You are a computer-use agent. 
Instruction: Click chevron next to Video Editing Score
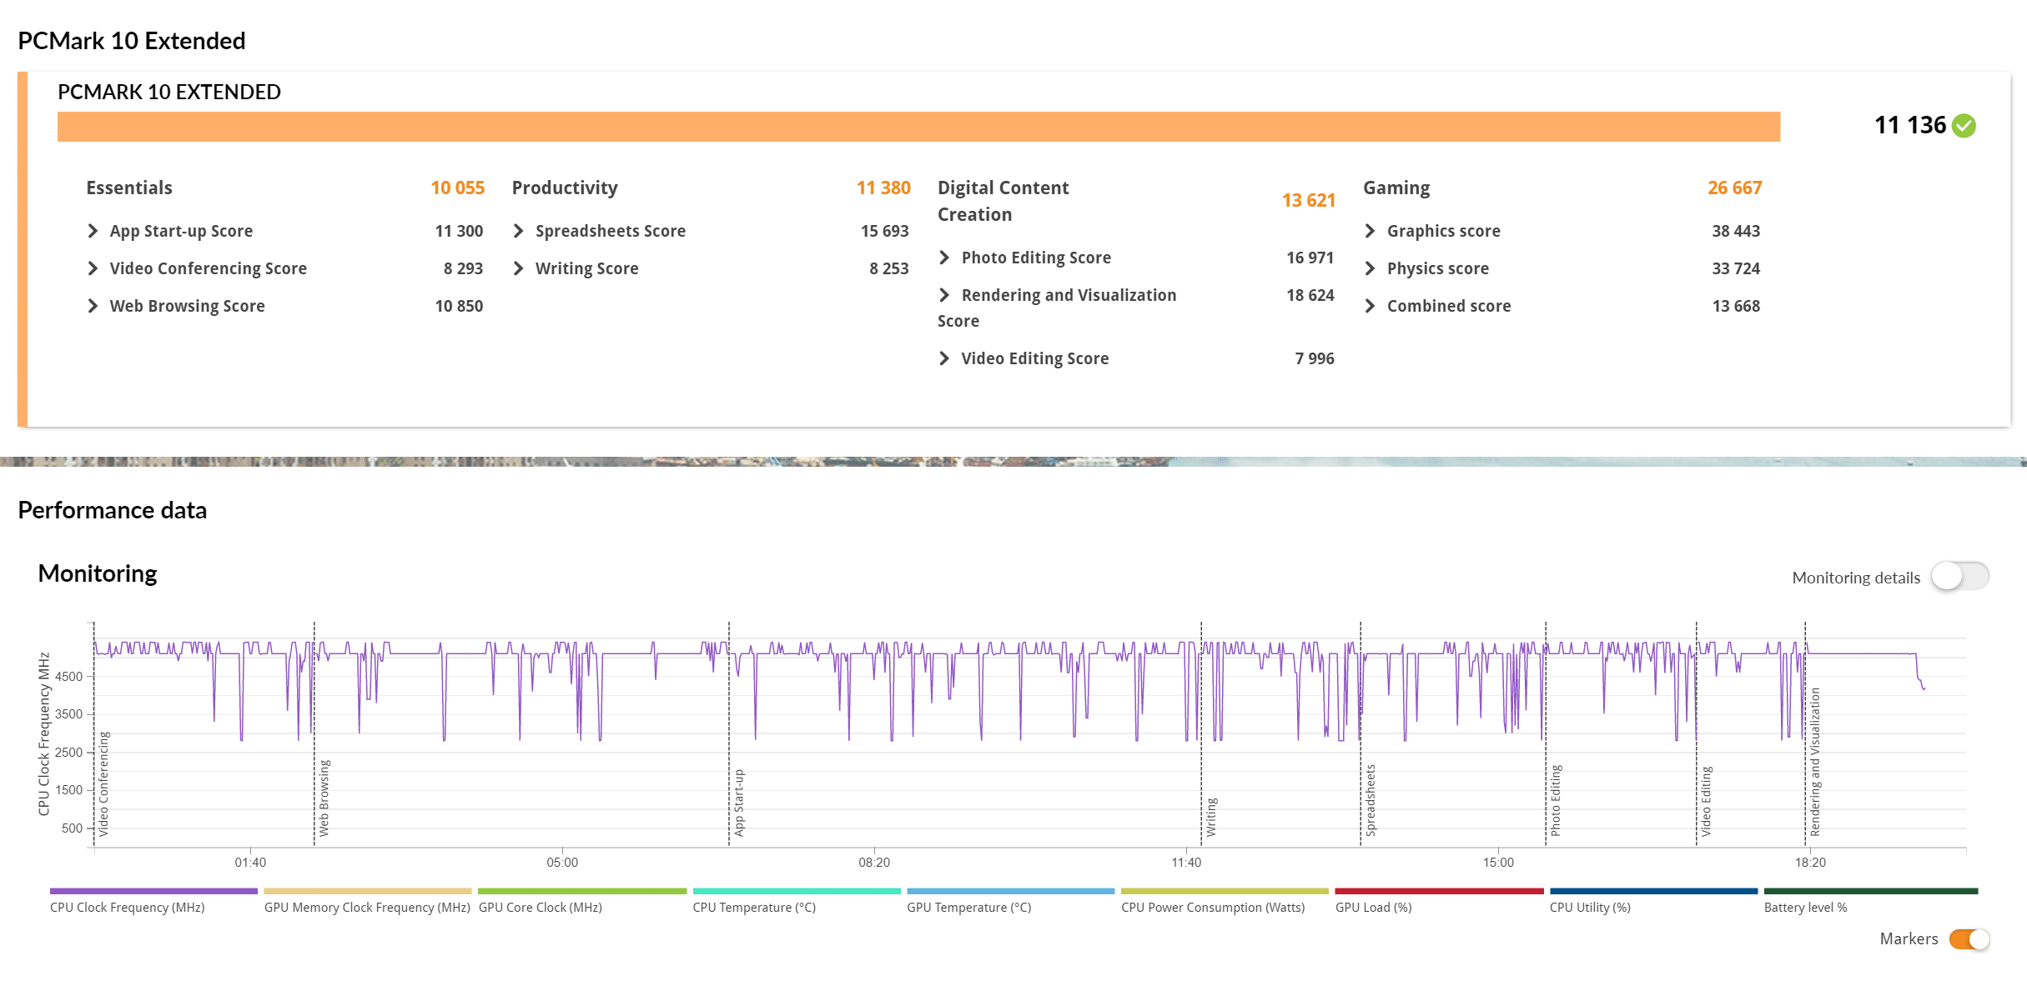944,358
